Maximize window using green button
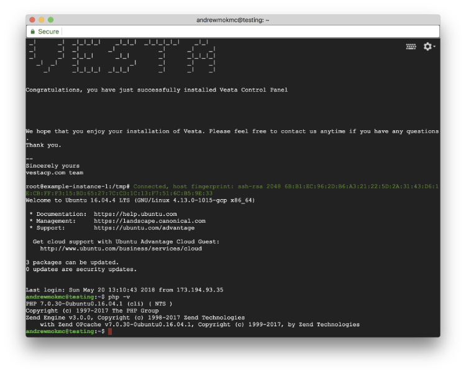 click(50, 20)
